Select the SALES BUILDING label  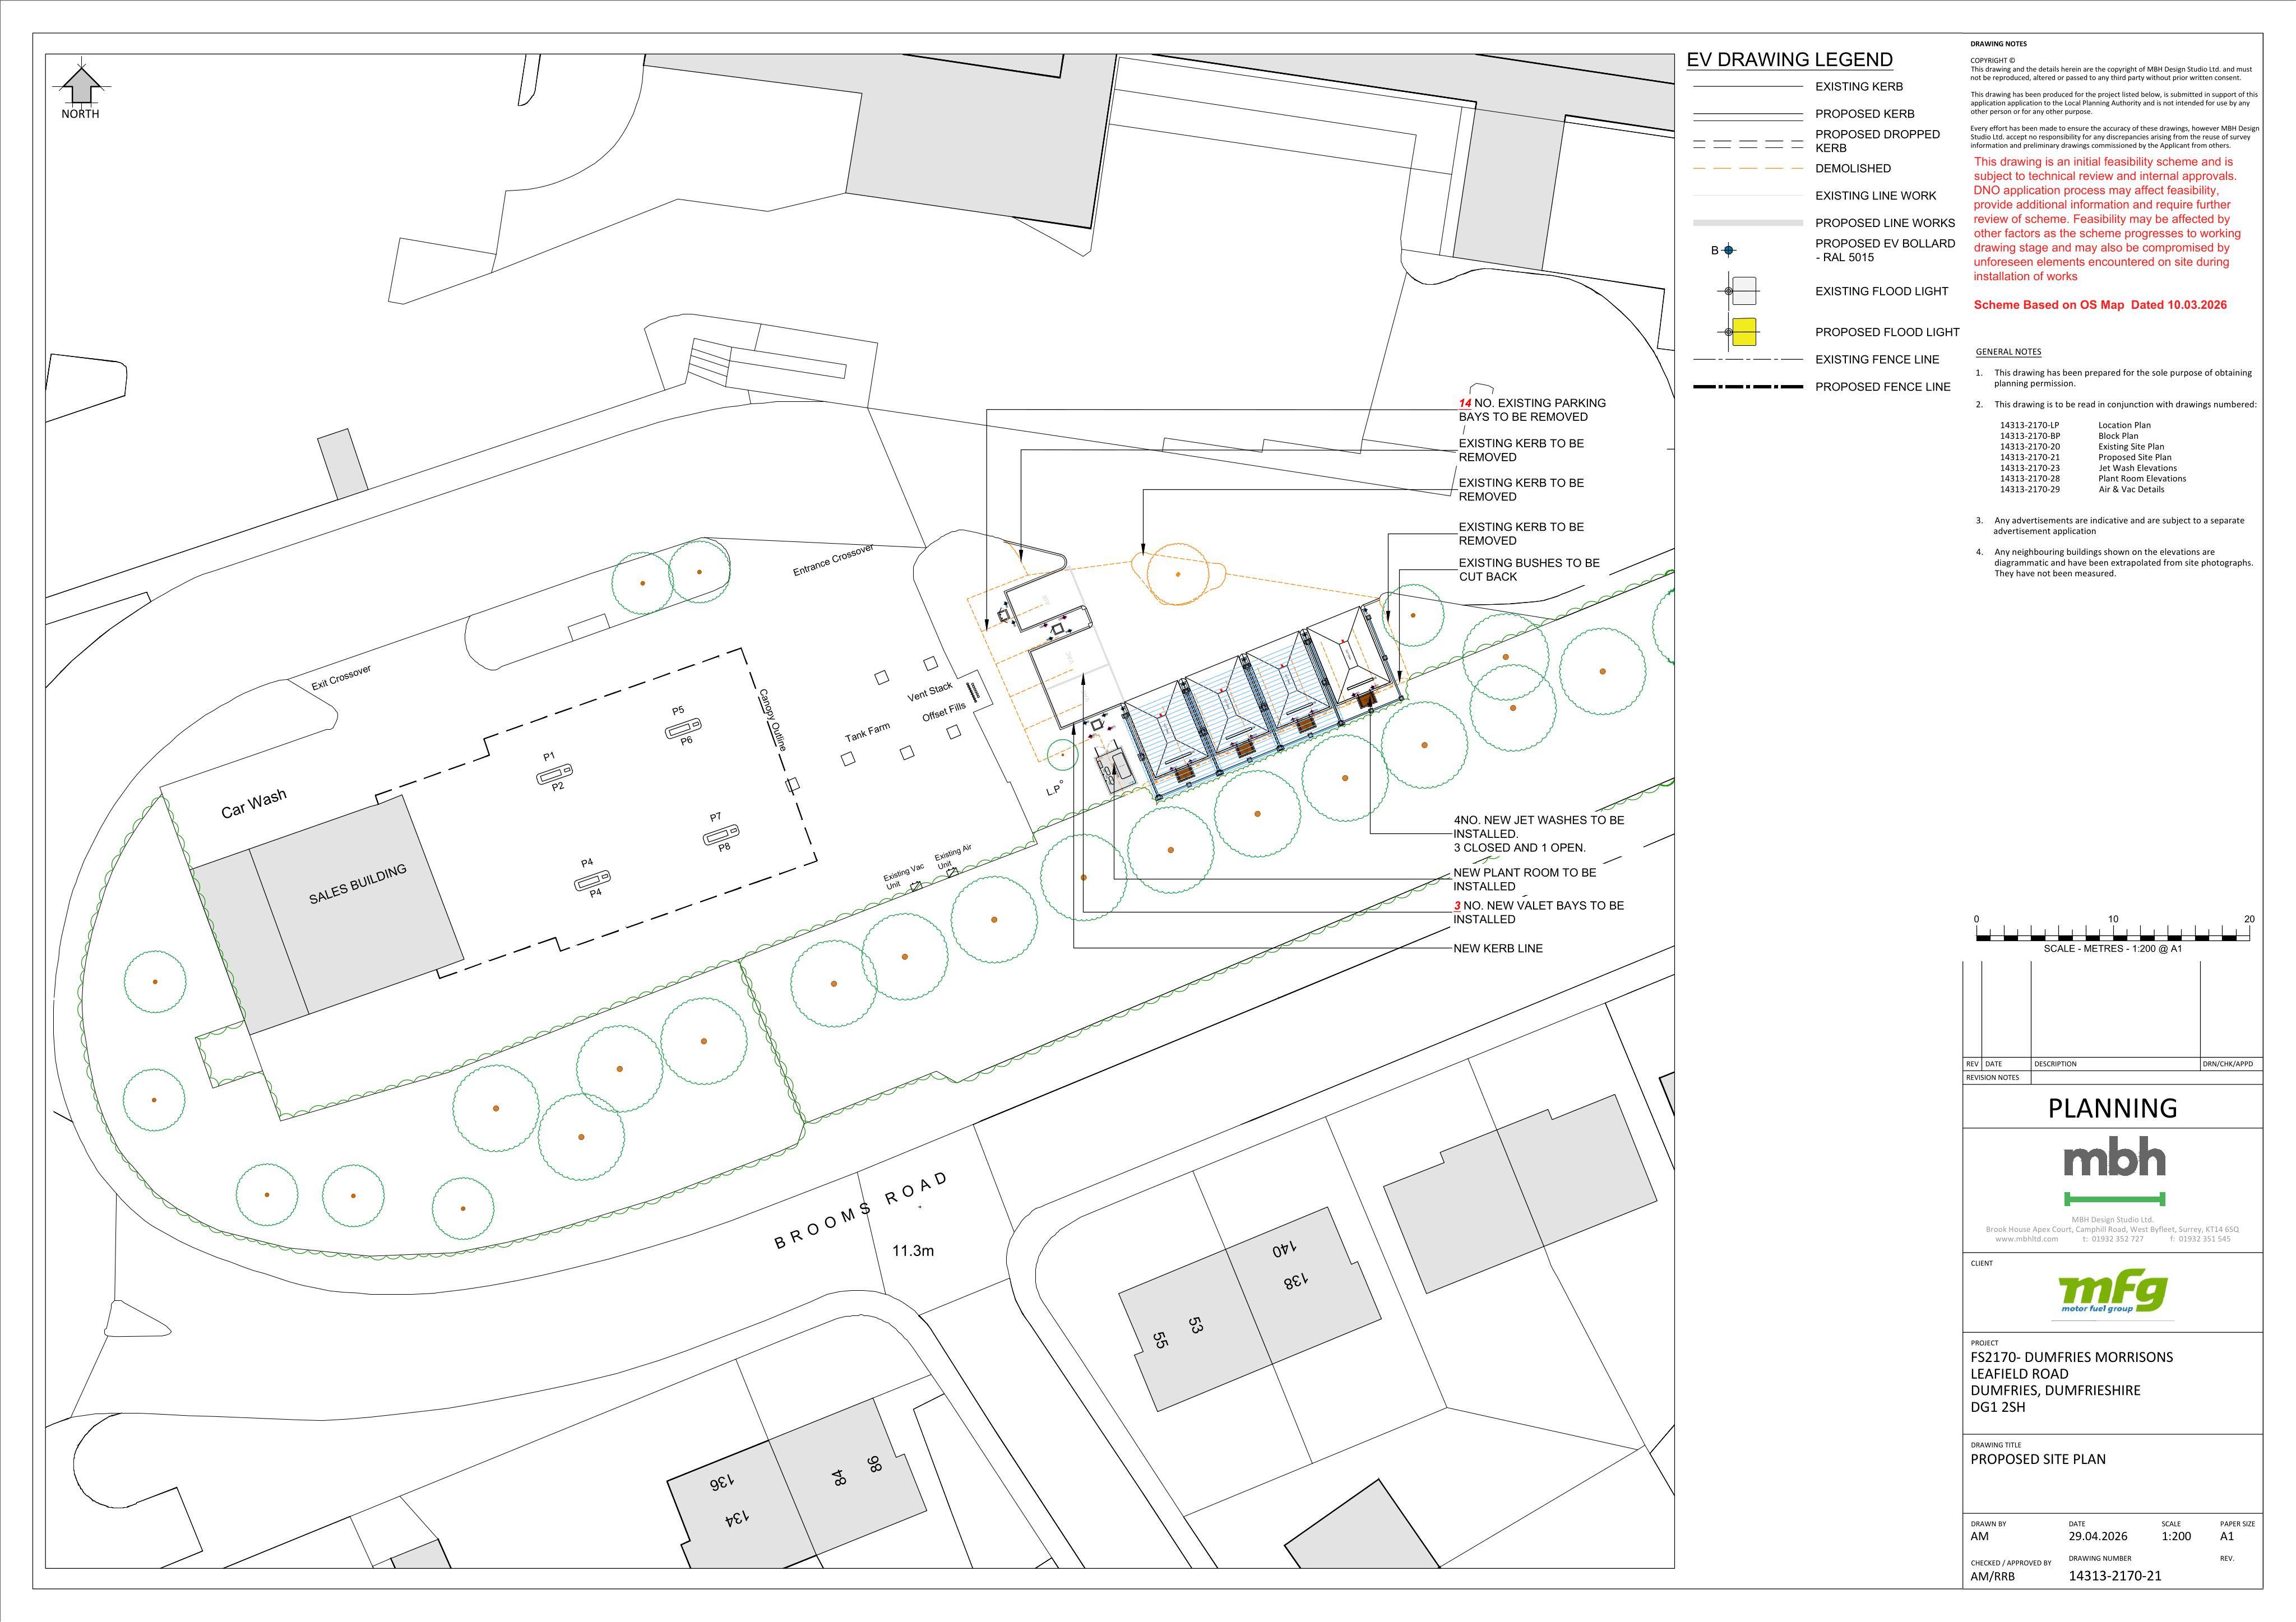[357, 885]
